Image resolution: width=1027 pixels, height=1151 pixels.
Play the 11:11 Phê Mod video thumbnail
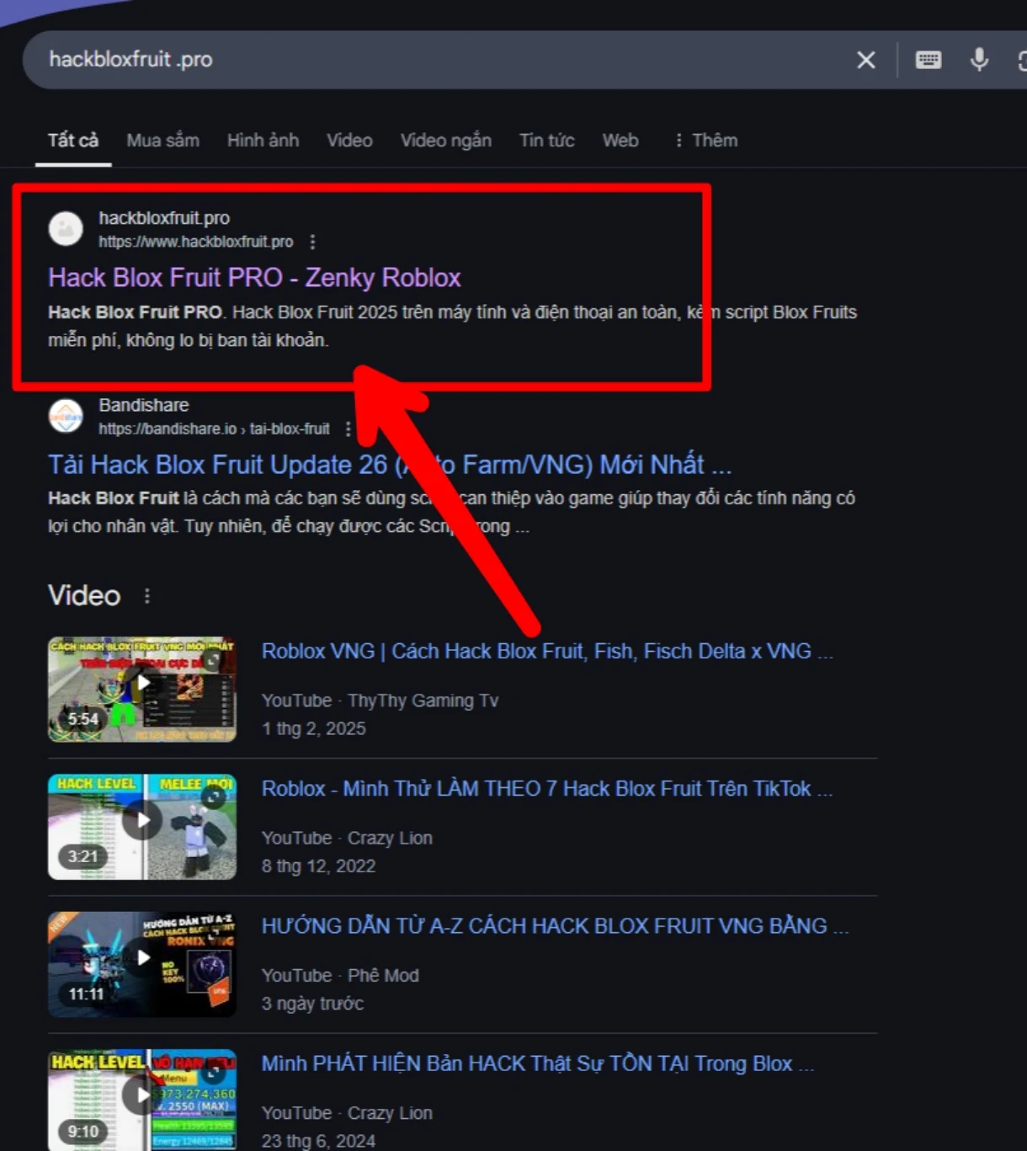pos(142,964)
